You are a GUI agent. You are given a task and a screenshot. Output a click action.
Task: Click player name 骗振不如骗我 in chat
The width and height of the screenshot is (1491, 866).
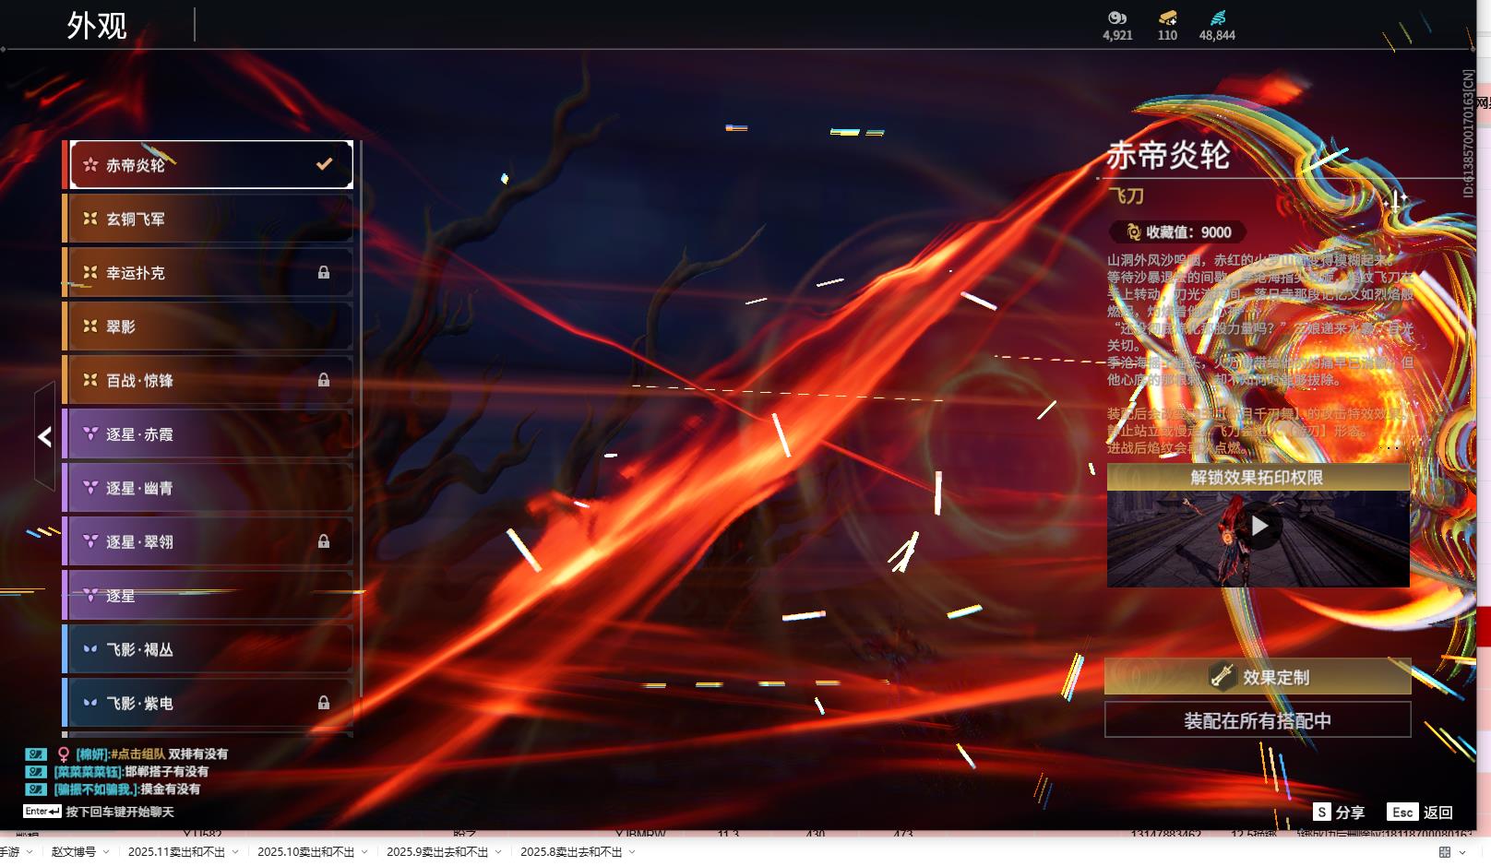(96, 789)
